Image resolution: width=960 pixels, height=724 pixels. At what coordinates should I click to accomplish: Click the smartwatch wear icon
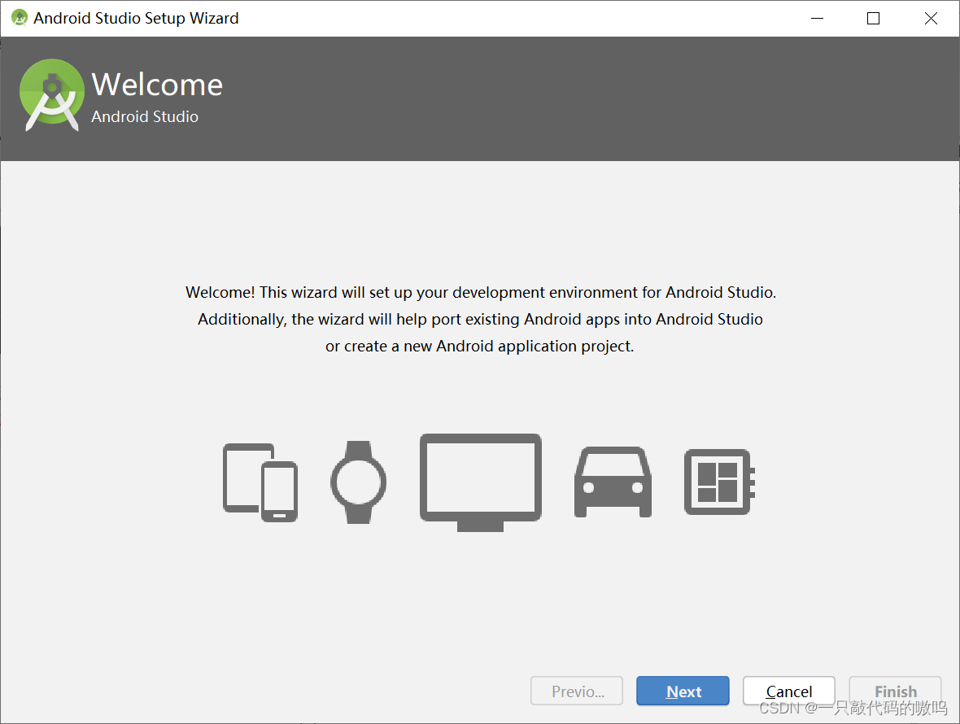(358, 482)
